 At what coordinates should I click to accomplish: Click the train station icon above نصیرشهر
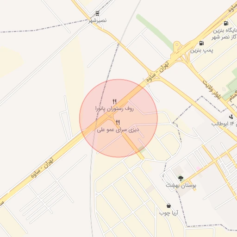[97, 13]
